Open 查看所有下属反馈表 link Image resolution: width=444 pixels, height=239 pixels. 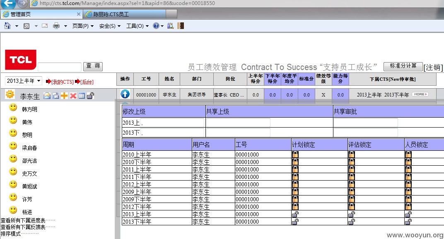23,227
